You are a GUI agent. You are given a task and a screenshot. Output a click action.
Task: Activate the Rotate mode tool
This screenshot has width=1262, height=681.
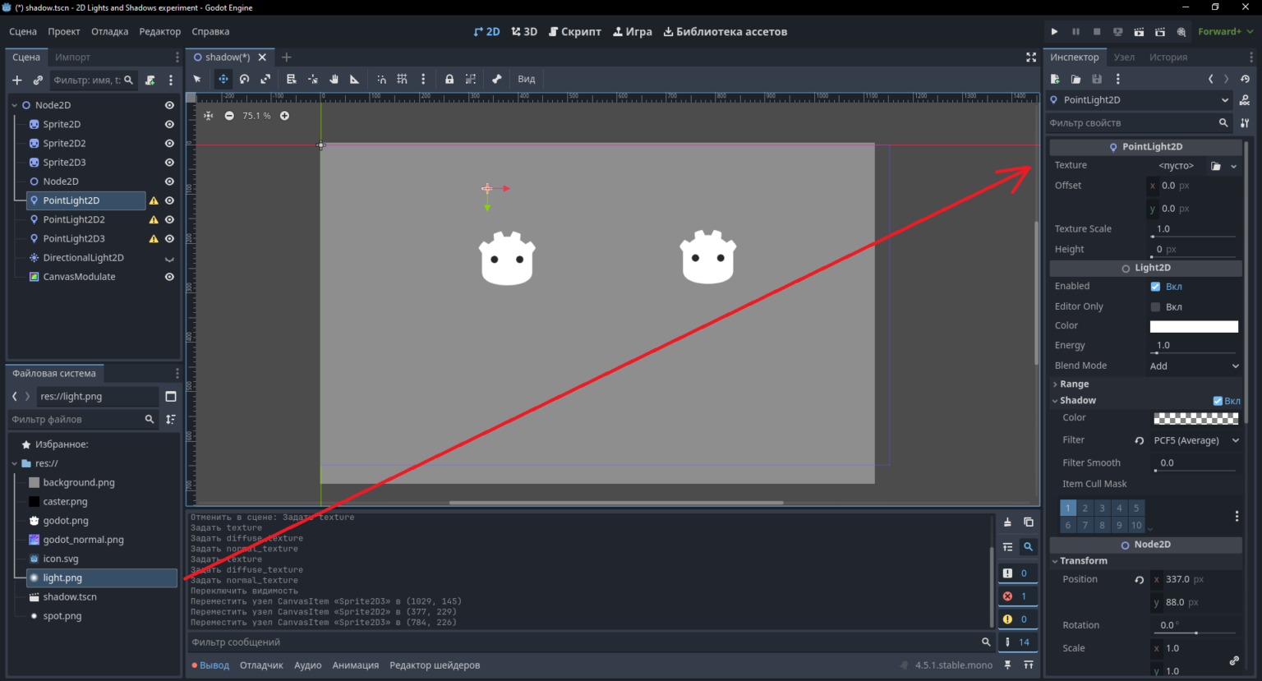pyautogui.click(x=244, y=79)
